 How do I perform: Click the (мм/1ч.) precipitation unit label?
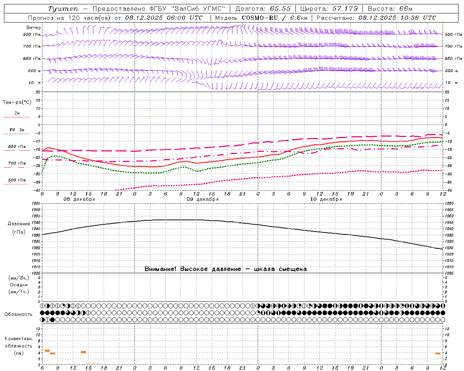pos(19,292)
